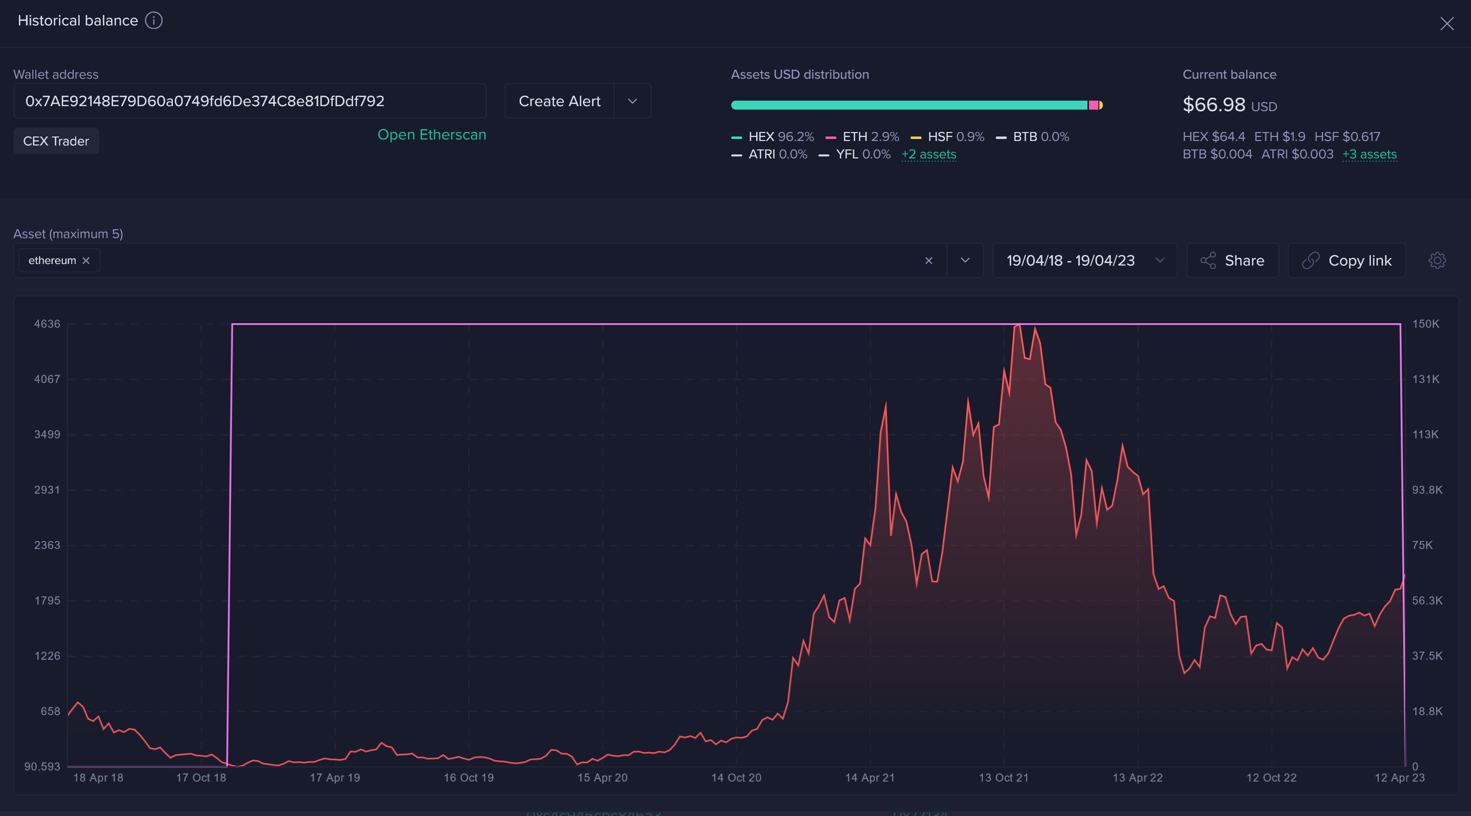Remove the ethereum asset chip
The image size is (1471, 816).
point(86,261)
